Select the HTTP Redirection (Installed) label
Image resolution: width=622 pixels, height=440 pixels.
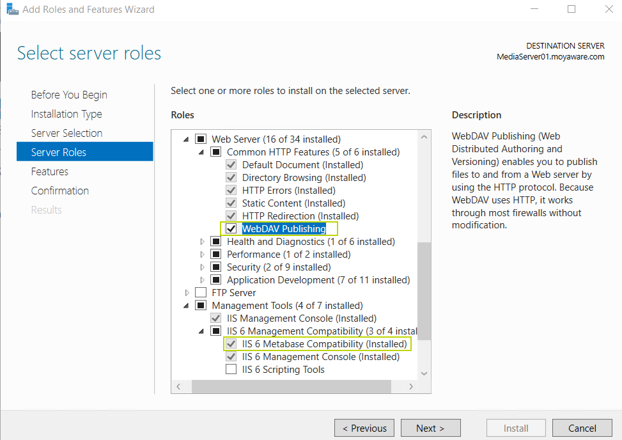click(300, 216)
